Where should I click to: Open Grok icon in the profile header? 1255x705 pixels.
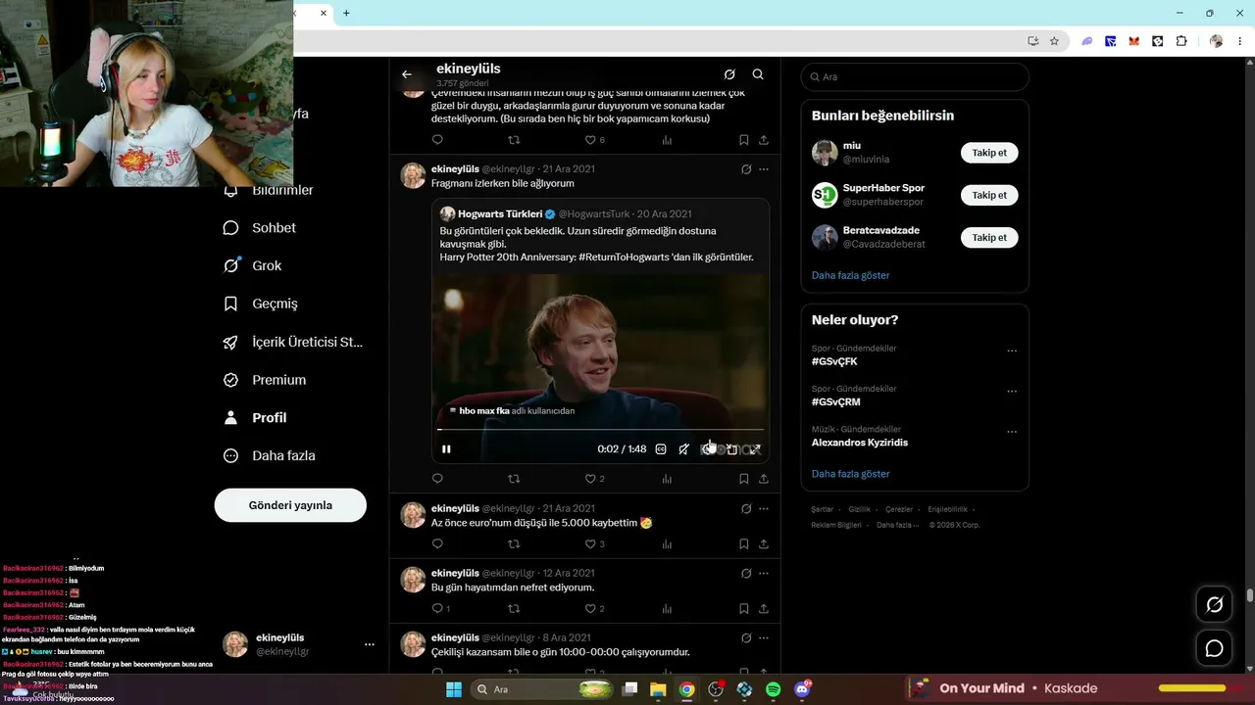coord(729,74)
